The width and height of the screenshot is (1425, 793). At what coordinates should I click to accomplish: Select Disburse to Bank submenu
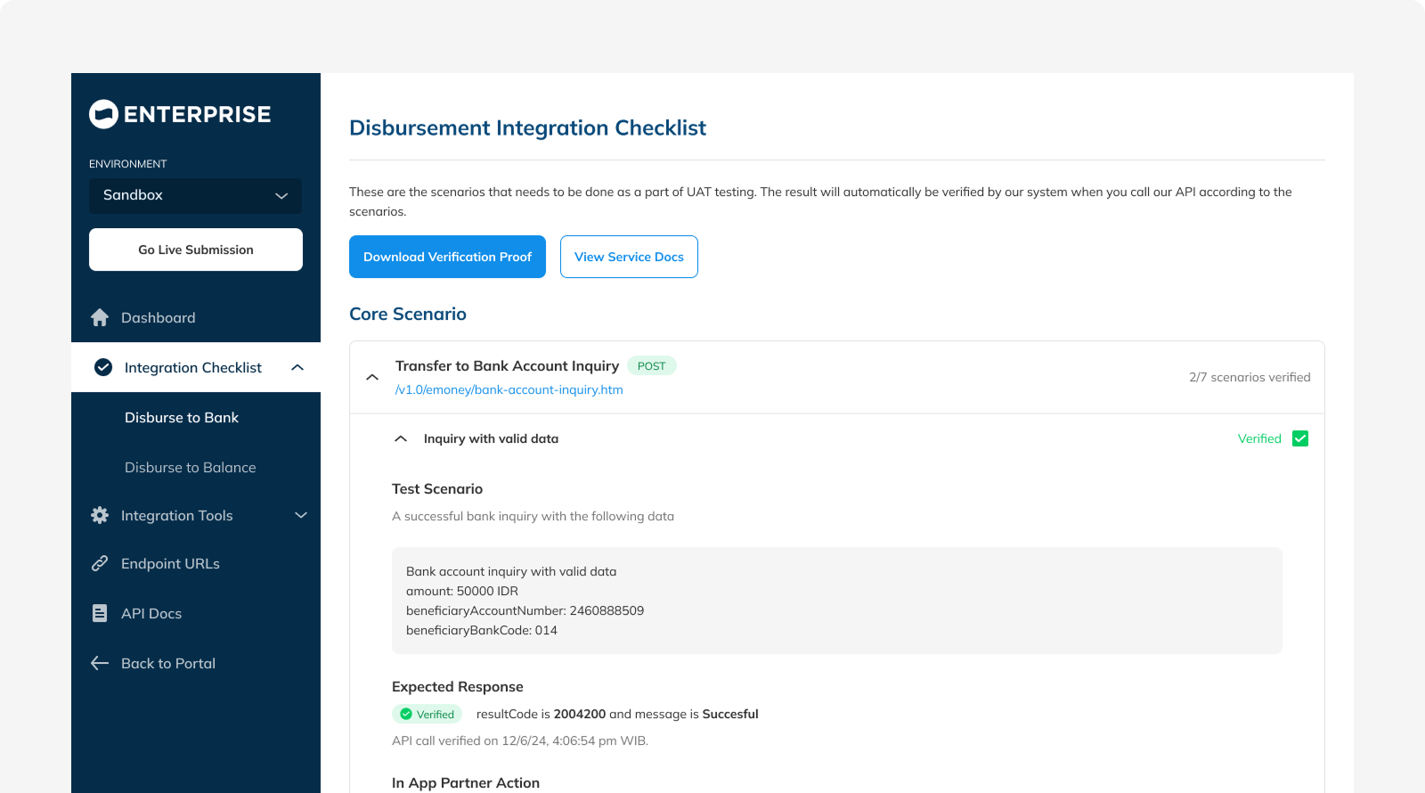tap(182, 417)
